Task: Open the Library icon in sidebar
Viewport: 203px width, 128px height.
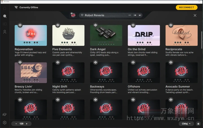Action: 5,24
